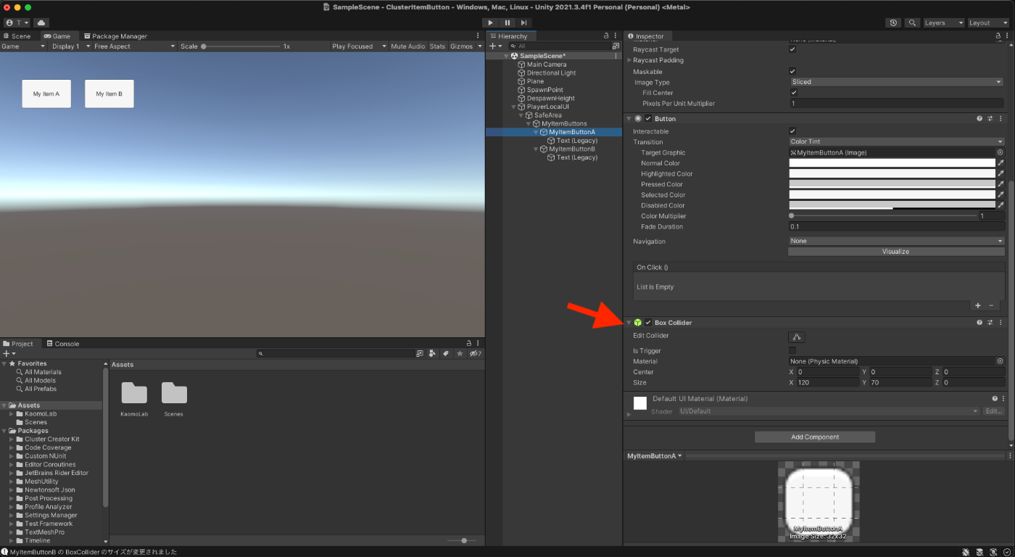The height and width of the screenshot is (557, 1015).
Task: Open the Highlighted Color swatch
Action: point(892,174)
